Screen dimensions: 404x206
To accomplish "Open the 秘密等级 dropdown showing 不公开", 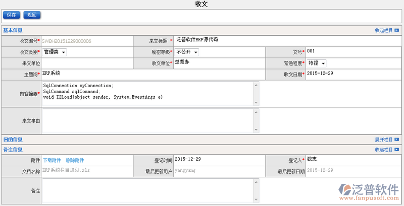I will [x=187, y=52].
